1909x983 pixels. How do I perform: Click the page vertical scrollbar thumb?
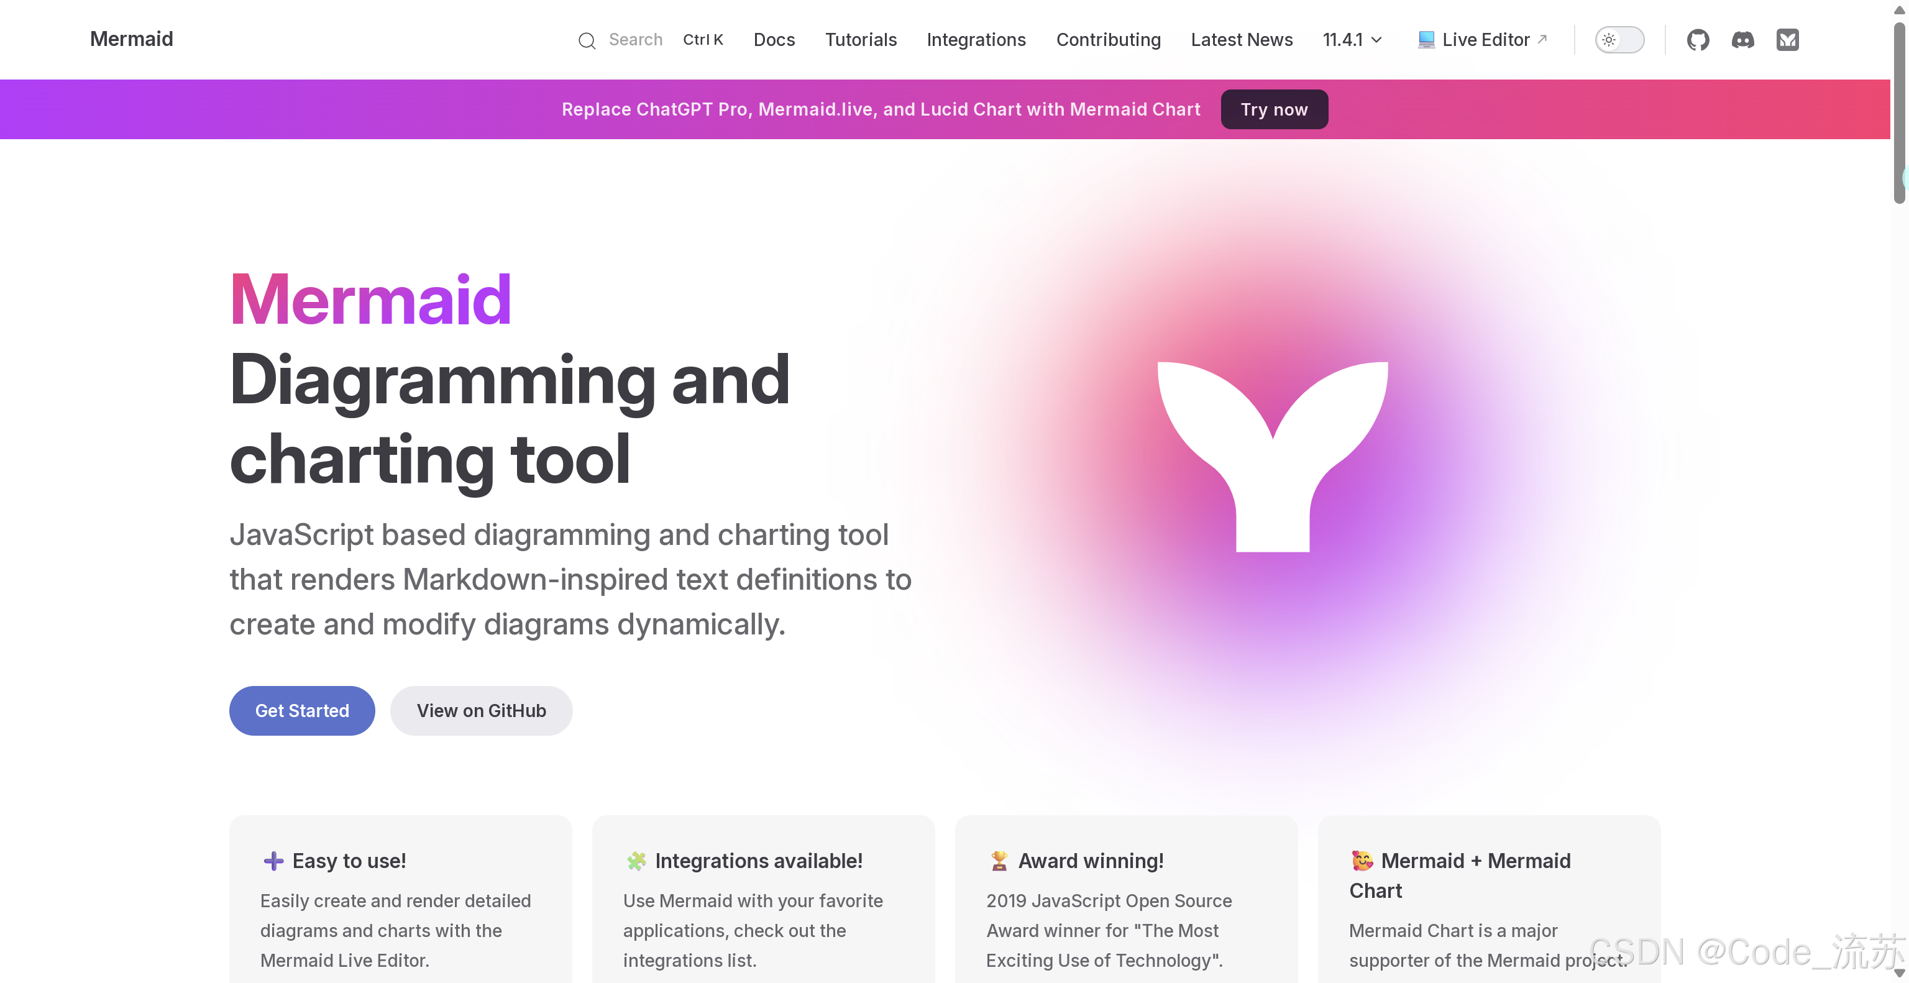tap(1898, 111)
